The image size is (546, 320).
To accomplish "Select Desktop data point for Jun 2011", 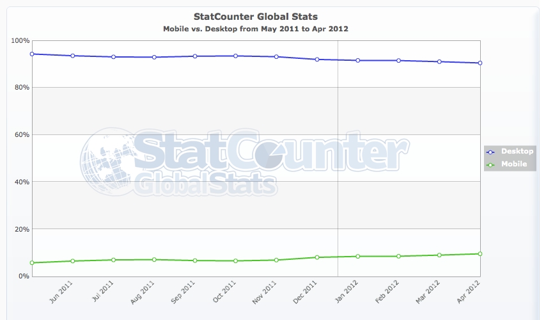I will [x=73, y=56].
